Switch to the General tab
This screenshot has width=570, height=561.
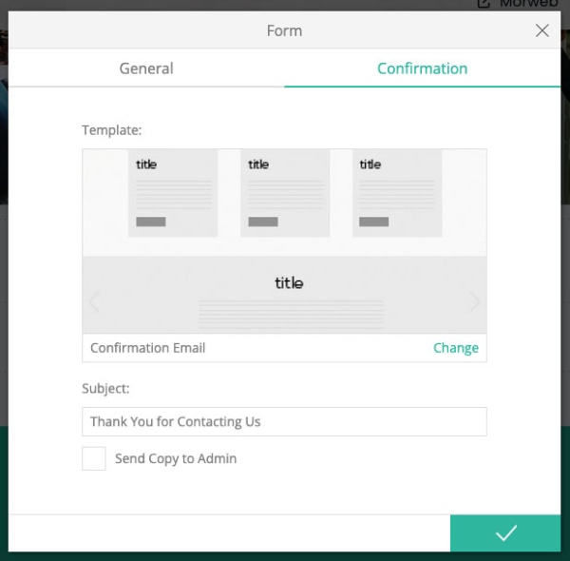[146, 68]
